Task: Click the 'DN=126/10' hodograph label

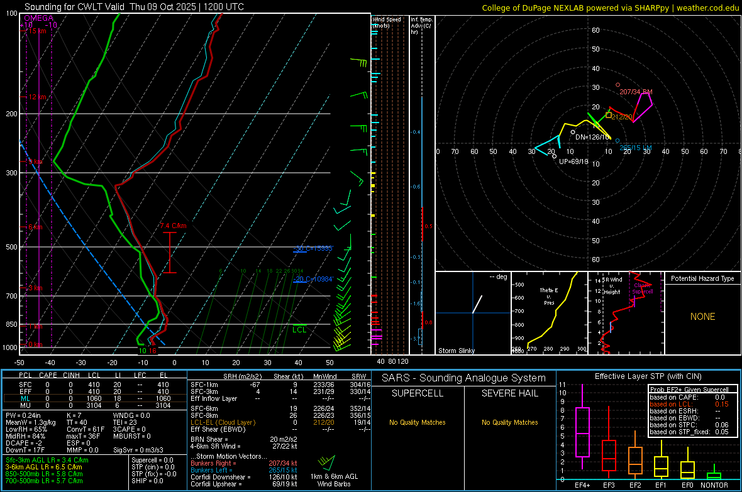Action: click(592, 137)
